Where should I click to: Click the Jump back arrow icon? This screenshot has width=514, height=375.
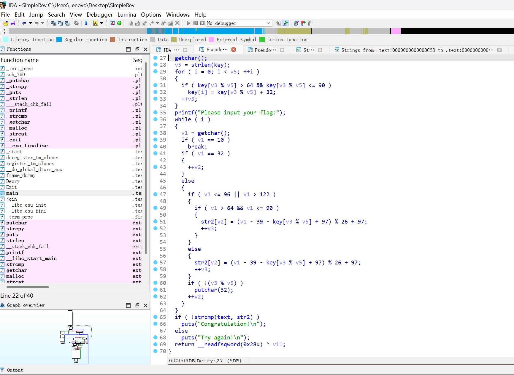point(24,23)
